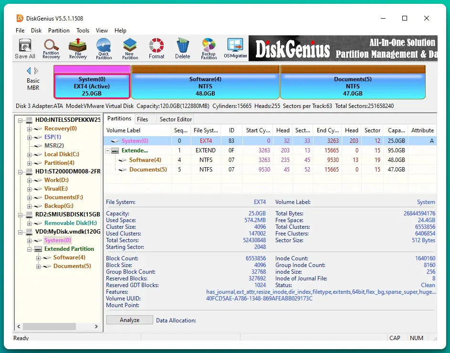This screenshot has width=450, height=353.
Task: Click the Save All toolbar icon
Action: pos(24,48)
